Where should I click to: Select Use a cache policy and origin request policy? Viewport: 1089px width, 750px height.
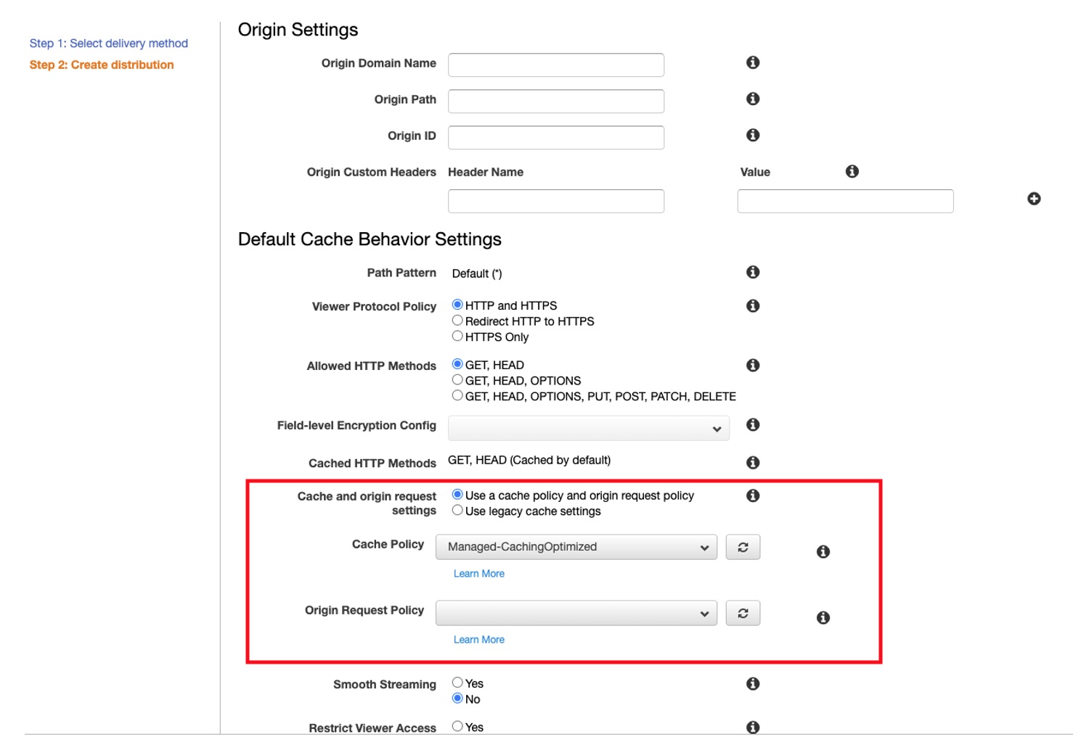(457, 495)
